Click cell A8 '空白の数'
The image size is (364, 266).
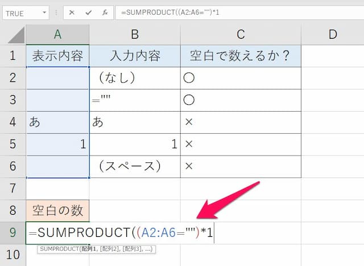point(57,210)
